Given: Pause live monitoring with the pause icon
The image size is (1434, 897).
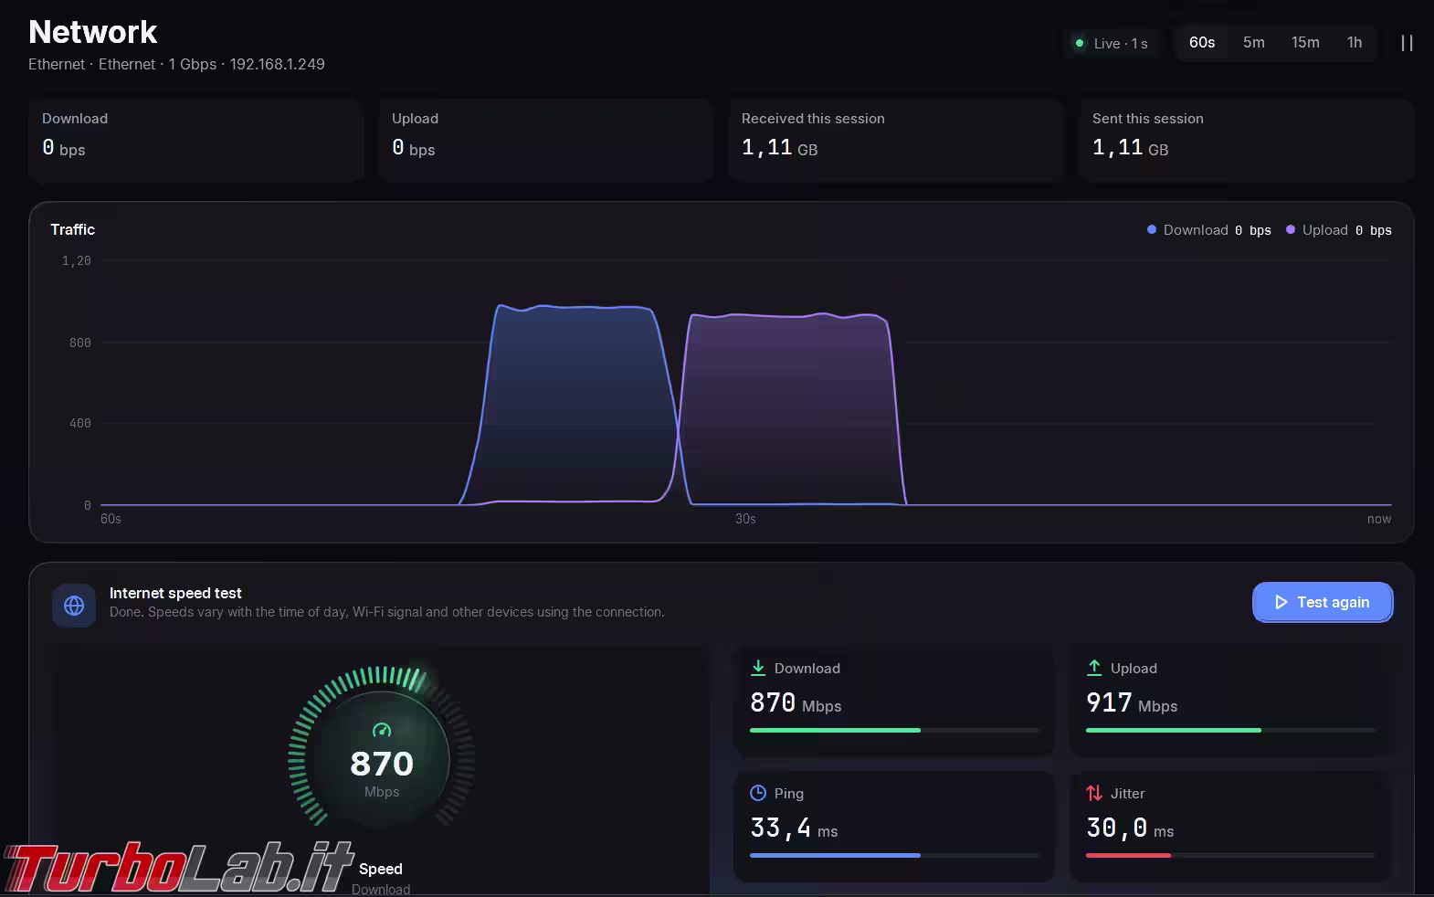Looking at the screenshot, I should 1407,43.
